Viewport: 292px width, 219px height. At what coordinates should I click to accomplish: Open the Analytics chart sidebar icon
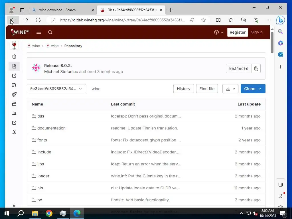[14, 113]
